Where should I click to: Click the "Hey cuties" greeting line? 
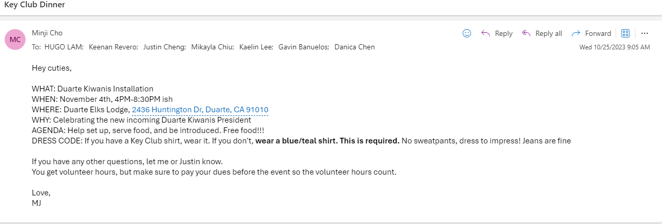[52, 68]
